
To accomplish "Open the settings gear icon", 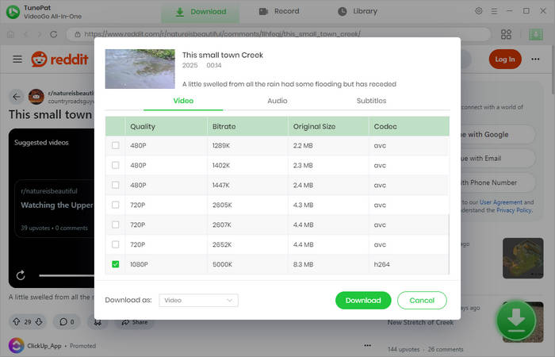I will click(479, 11).
